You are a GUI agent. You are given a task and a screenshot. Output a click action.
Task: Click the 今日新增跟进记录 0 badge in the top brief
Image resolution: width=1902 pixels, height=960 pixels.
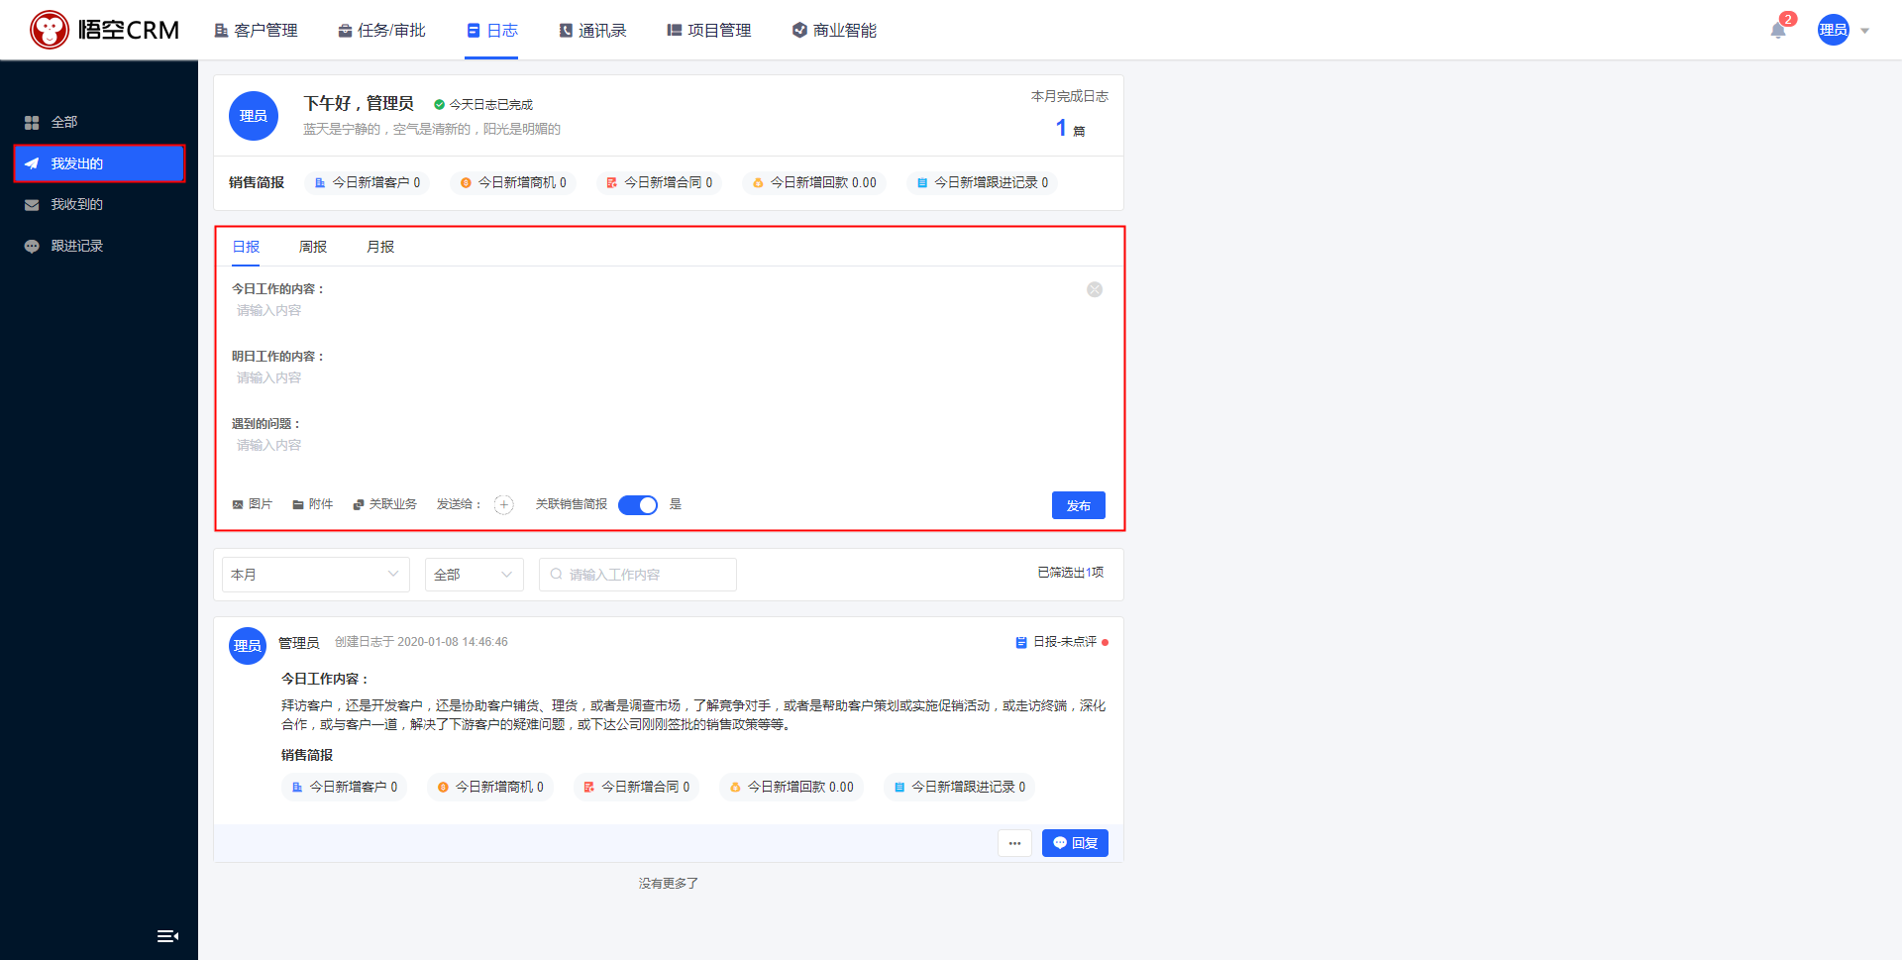[983, 183]
